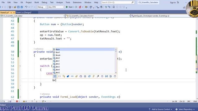Viewport: 198px width, 111px height.
Task: Click completion list scroll up arrow
Action: pos(116,49)
